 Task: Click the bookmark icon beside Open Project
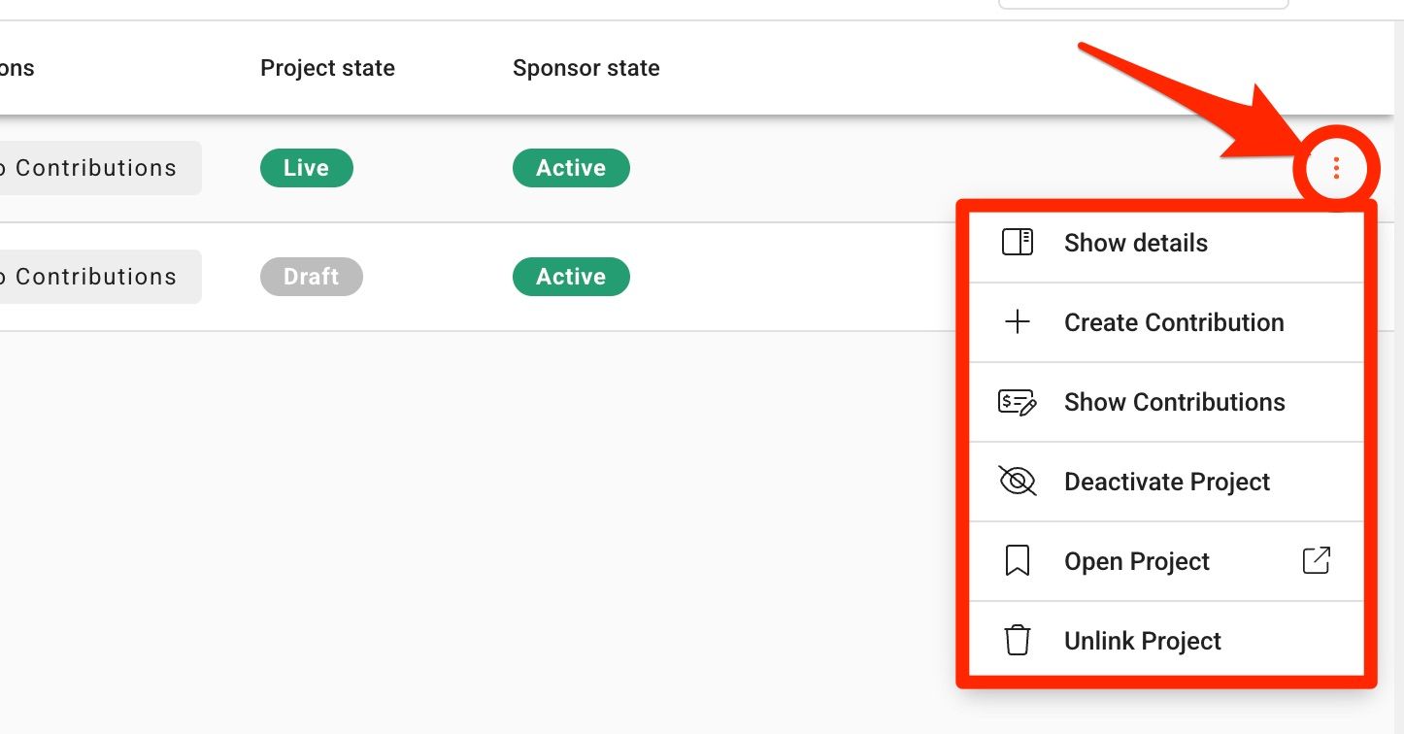[1017, 561]
